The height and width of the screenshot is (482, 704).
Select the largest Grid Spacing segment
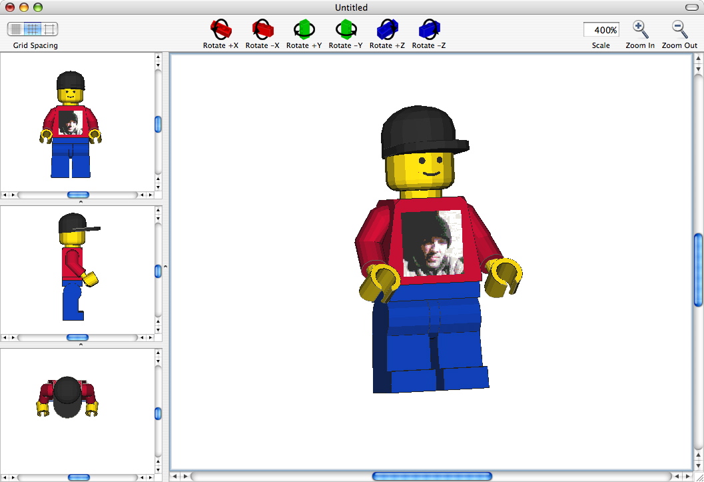click(x=49, y=29)
